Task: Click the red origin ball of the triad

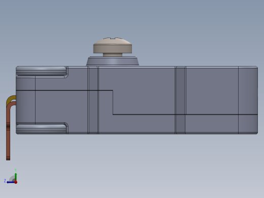Action: pos(16,182)
